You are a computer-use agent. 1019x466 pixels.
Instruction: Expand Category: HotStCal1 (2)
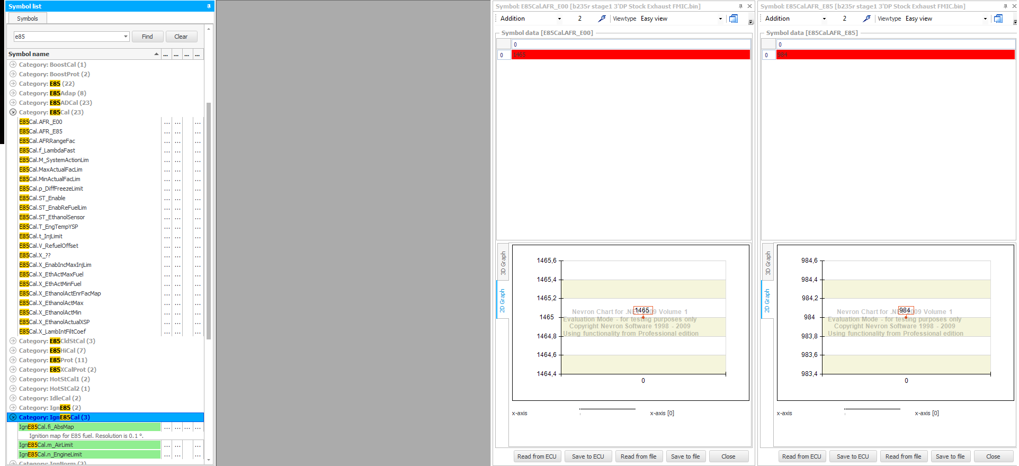pos(13,379)
